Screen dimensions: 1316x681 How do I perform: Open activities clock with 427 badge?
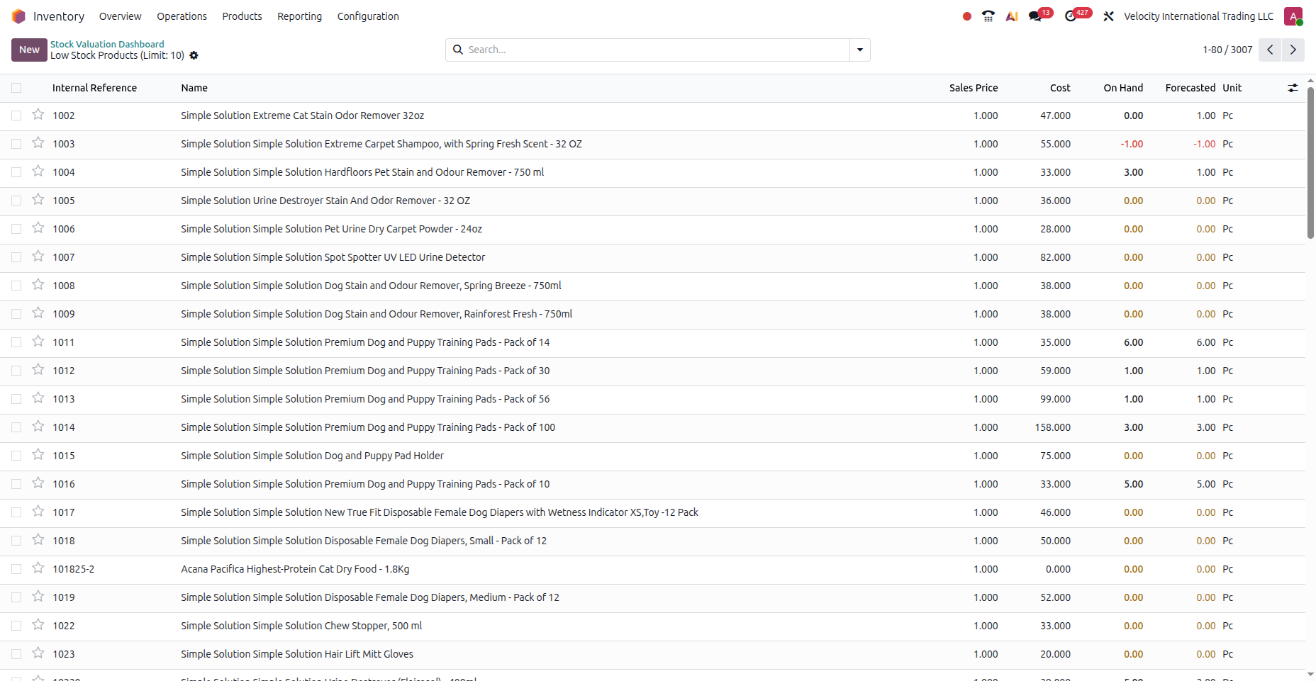[1076, 16]
